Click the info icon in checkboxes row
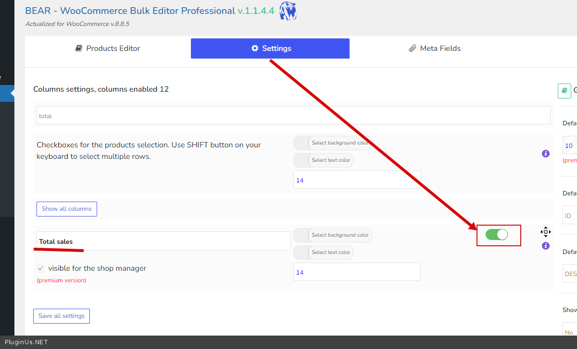The image size is (577, 349). coord(545,154)
